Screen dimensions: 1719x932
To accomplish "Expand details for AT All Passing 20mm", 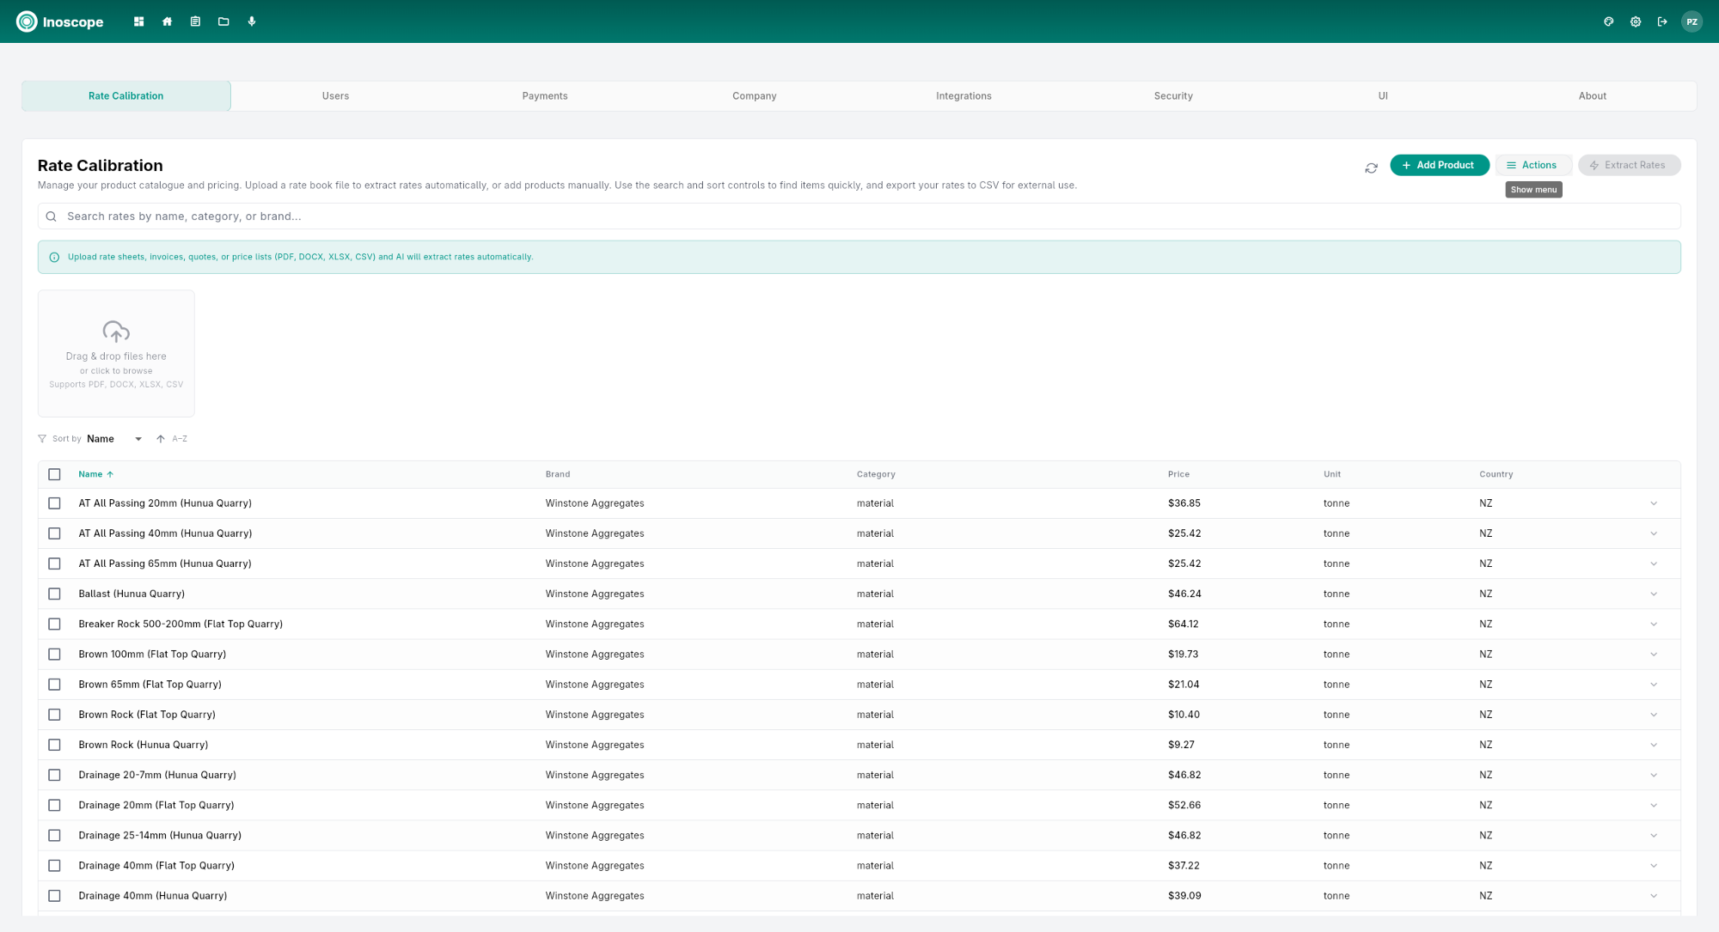I will pos(1655,503).
